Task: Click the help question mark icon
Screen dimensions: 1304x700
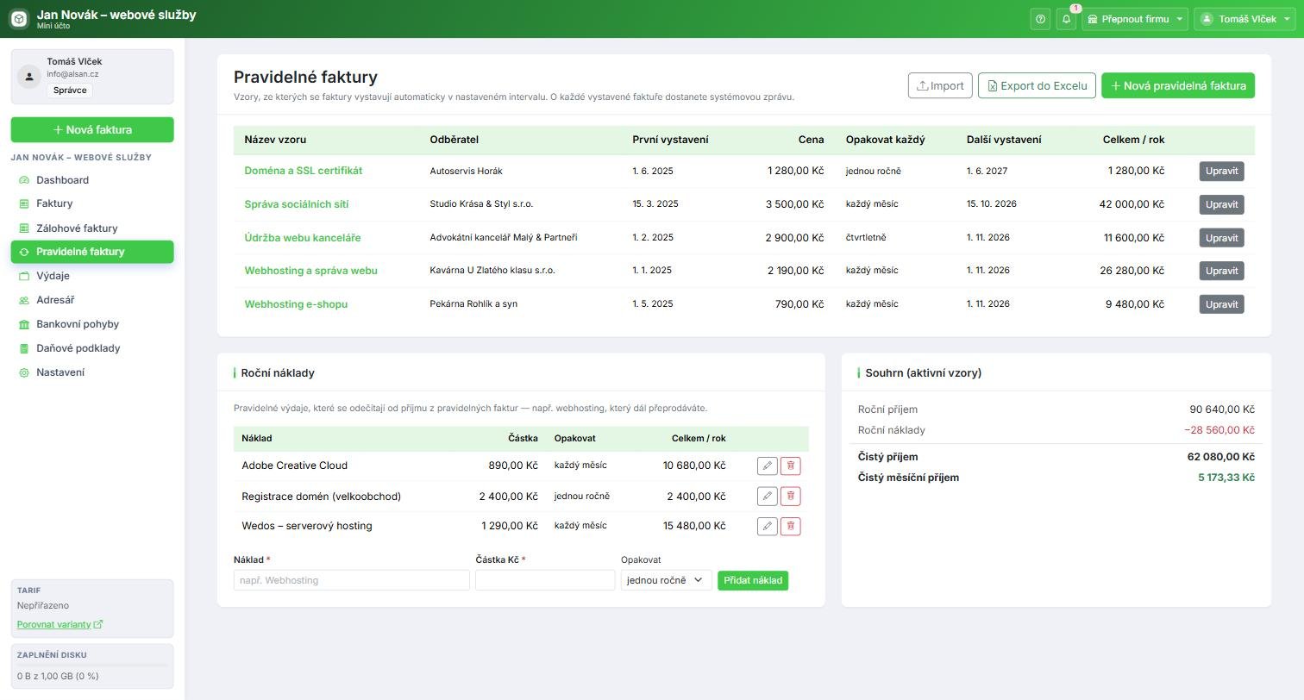Action: click(x=1040, y=19)
